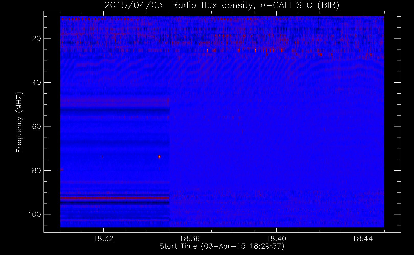Select the 18:44 time tick label

tap(363, 239)
